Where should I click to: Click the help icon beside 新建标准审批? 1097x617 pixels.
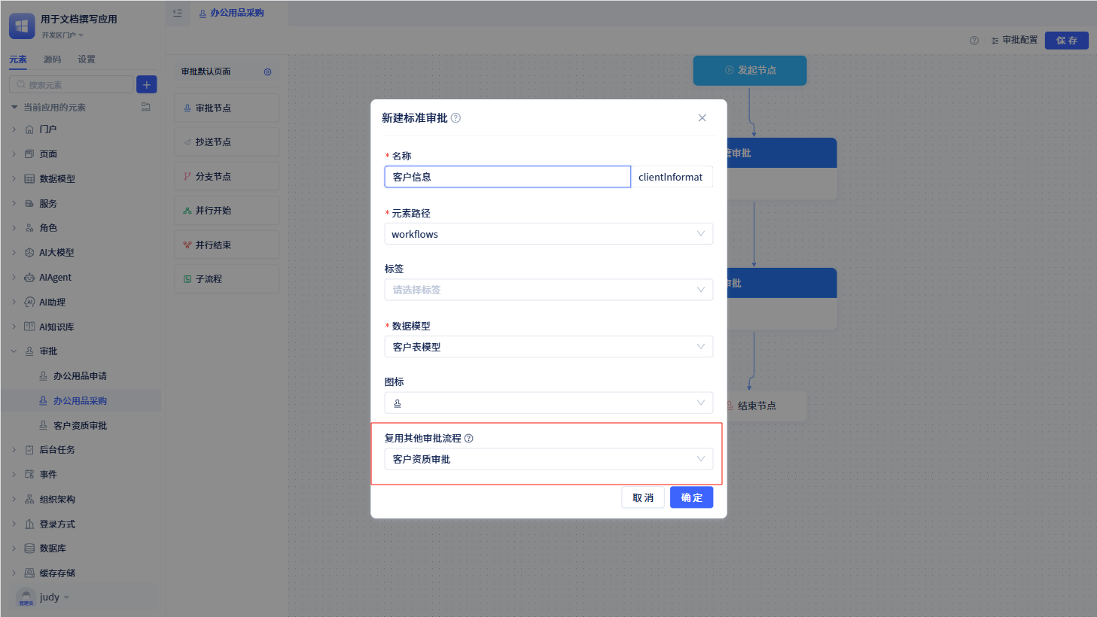point(456,118)
